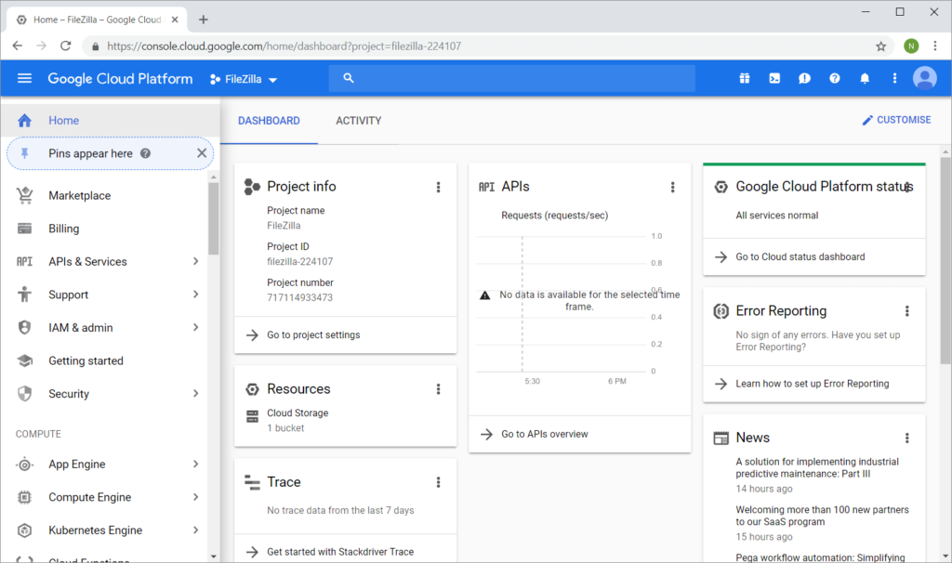Viewport: 952px width, 563px height.
Task: Expand the IAM & admin submenu arrow
Action: pyautogui.click(x=195, y=328)
